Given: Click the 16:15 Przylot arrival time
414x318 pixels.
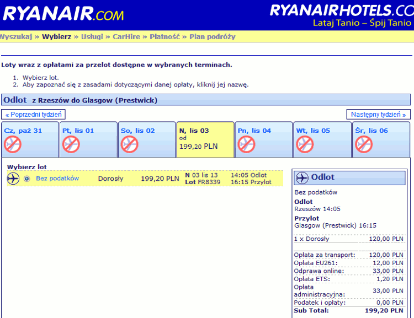Looking at the screenshot, I should 251,182.
